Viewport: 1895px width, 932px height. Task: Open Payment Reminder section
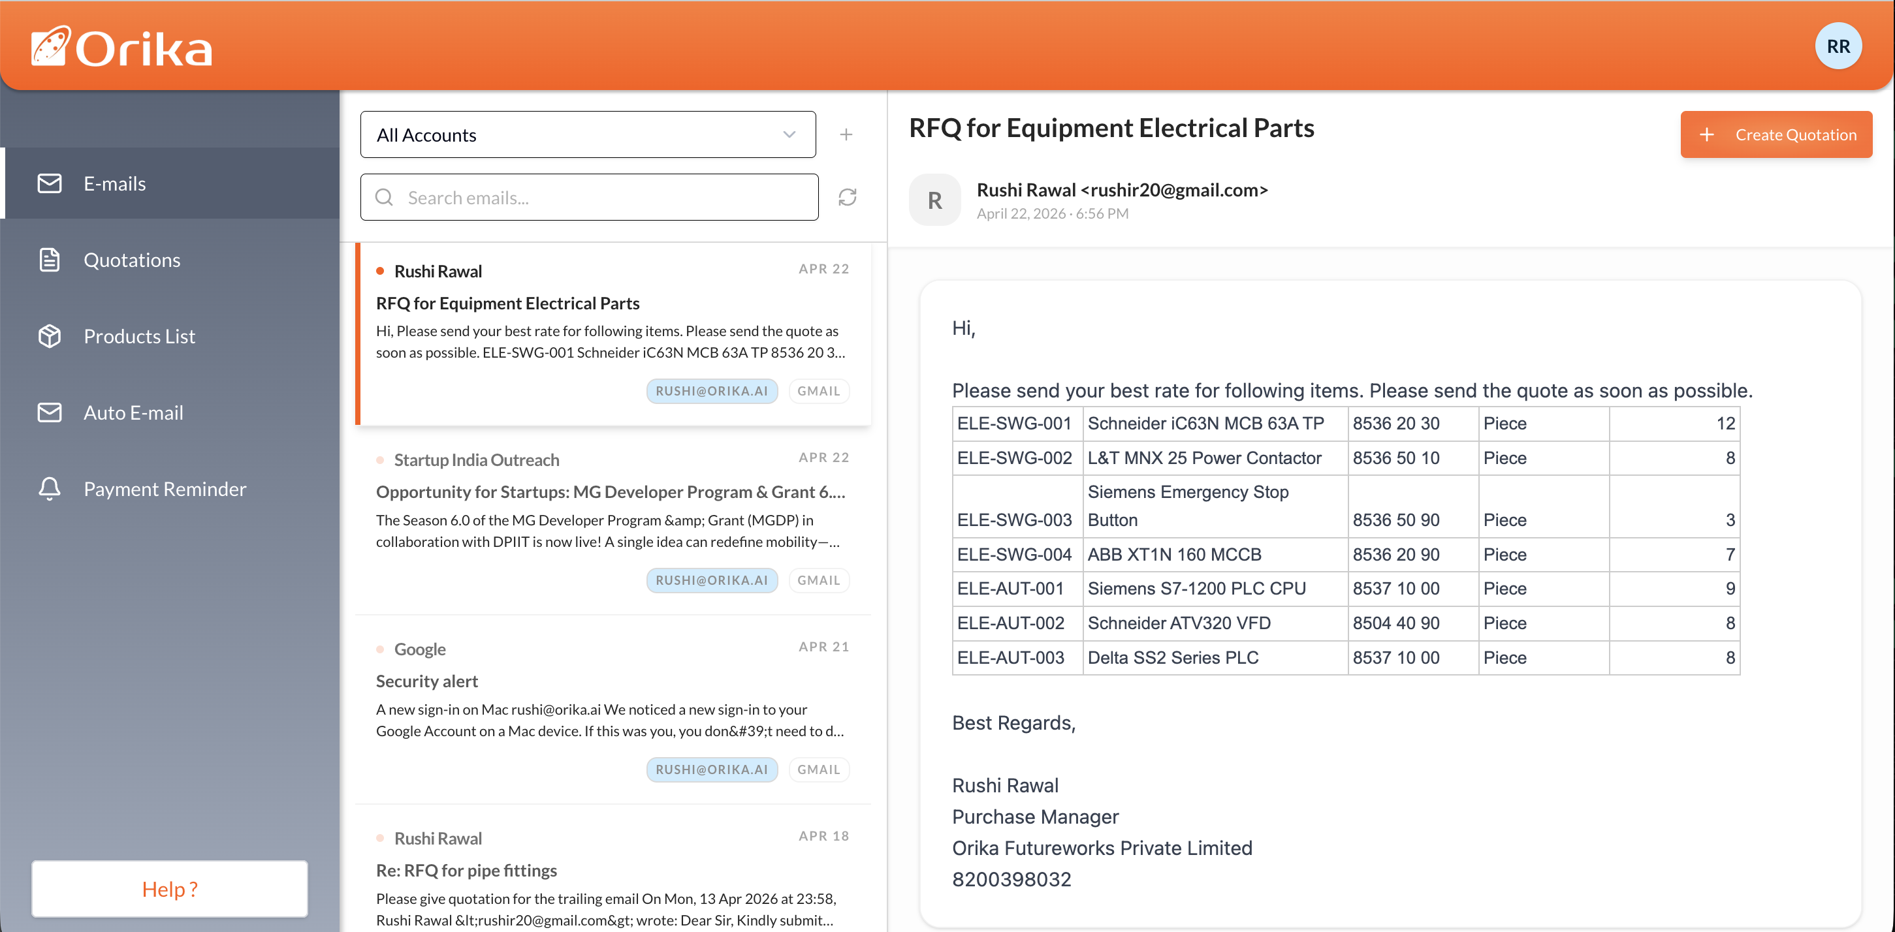point(170,489)
